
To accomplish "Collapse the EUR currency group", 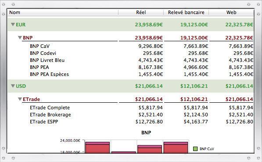I will pos(13,25).
